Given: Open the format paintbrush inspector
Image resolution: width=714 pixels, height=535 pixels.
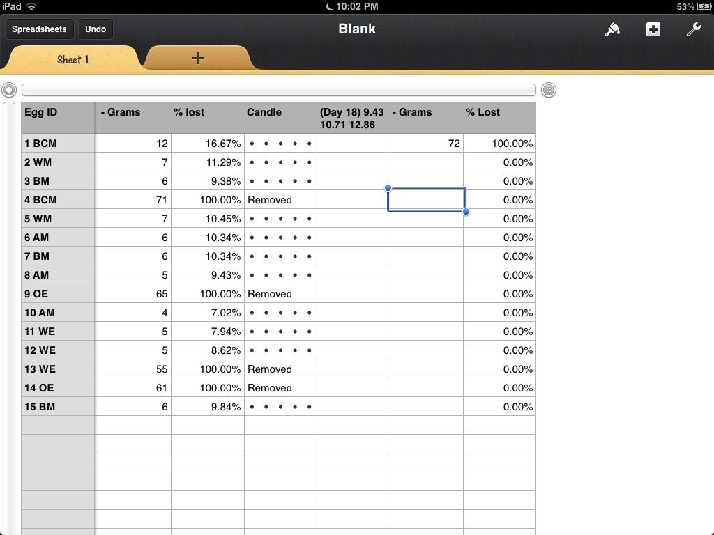Looking at the screenshot, I should pos(612,29).
